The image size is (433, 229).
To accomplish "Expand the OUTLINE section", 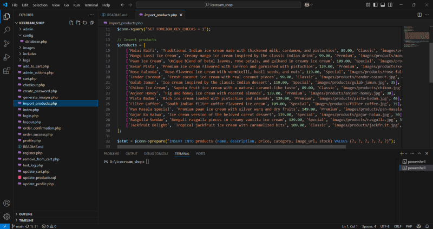I will (26, 214).
